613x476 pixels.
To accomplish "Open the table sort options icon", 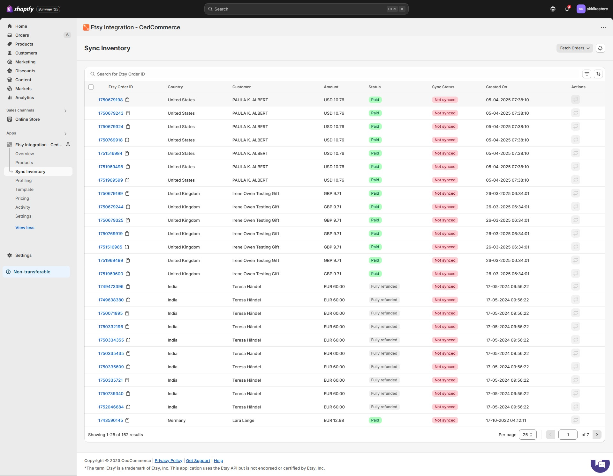I will tap(598, 74).
